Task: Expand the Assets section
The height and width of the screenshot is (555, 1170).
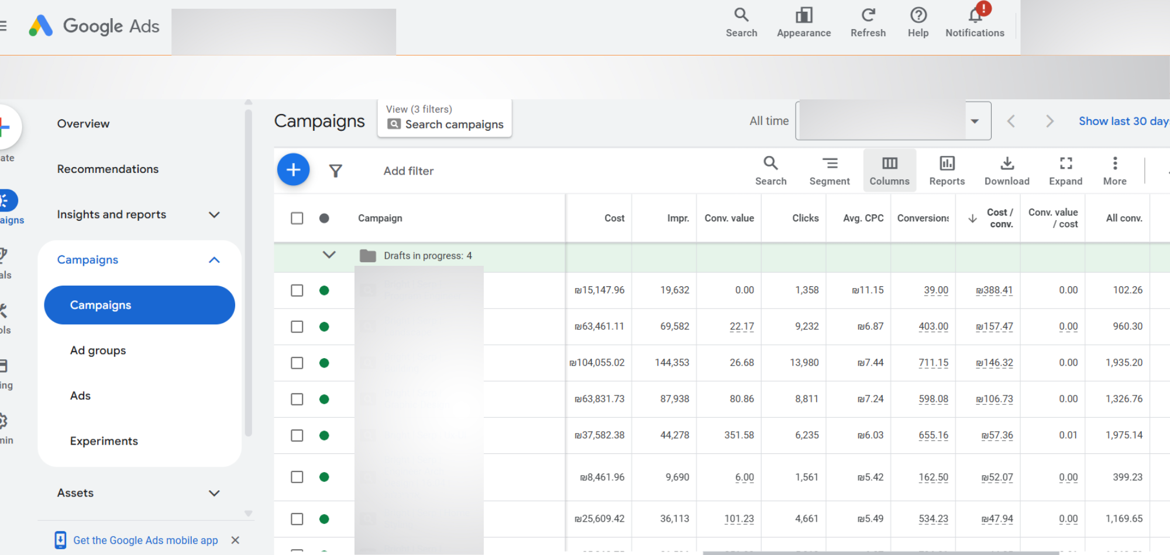Action: click(x=215, y=493)
